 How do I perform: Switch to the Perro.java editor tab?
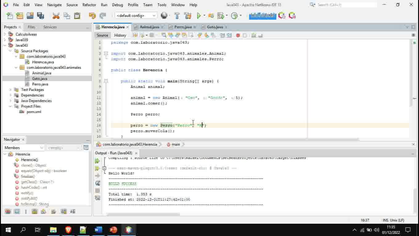click(183, 27)
